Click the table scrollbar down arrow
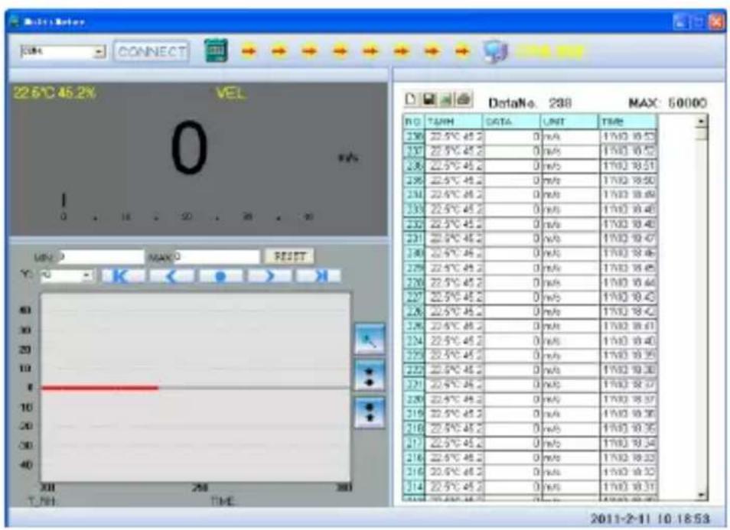The width and height of the screenshot is (730, 530). coord(701,496)
